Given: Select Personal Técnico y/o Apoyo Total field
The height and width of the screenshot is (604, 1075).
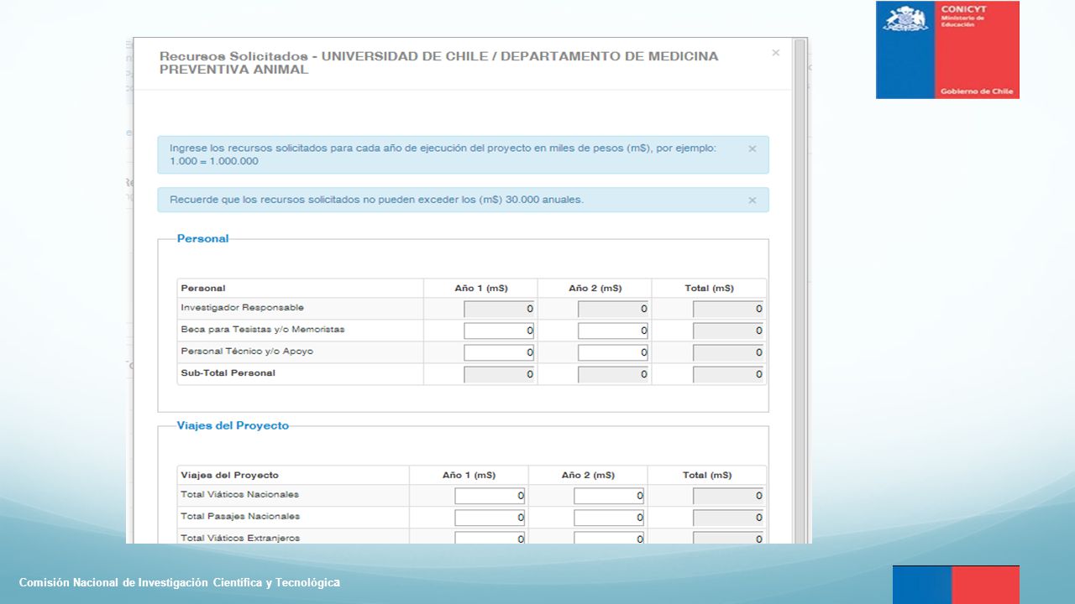Looking at the screenshot, I should [728, 352].
